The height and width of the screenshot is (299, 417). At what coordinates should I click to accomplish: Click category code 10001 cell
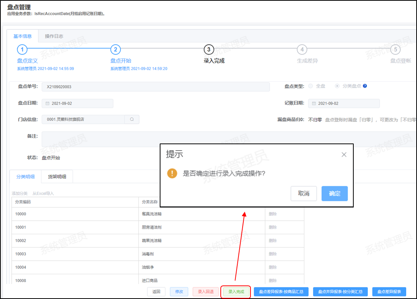(75, 227)
